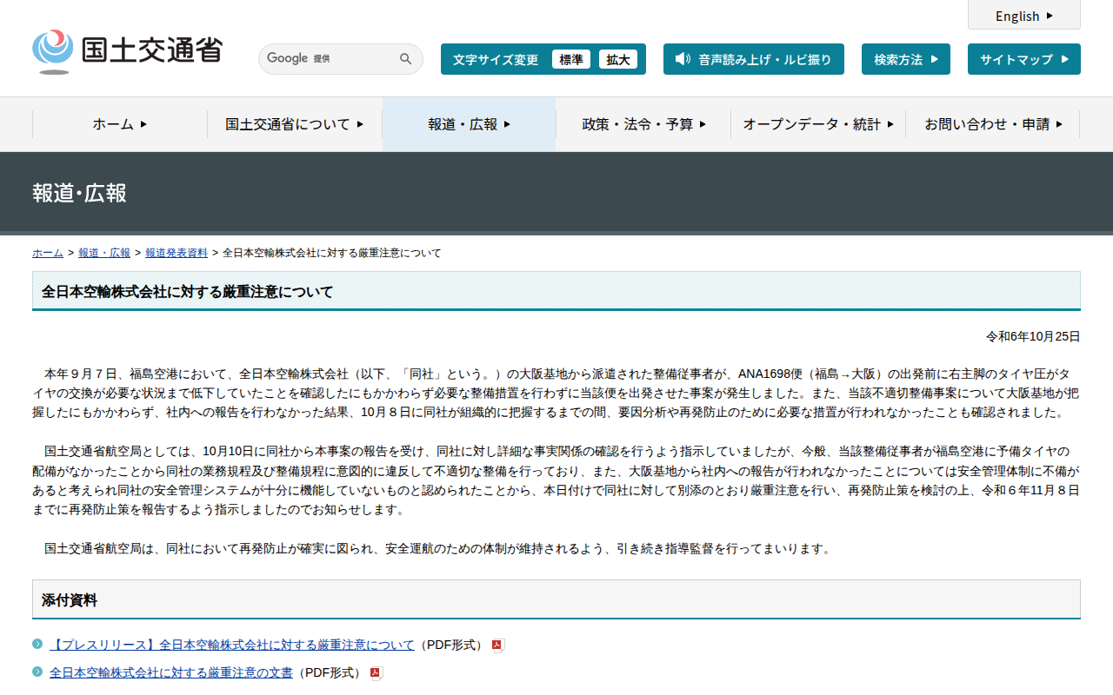Open the PDF icon beside 【プレスリリース】 link

tap(498, 645)
